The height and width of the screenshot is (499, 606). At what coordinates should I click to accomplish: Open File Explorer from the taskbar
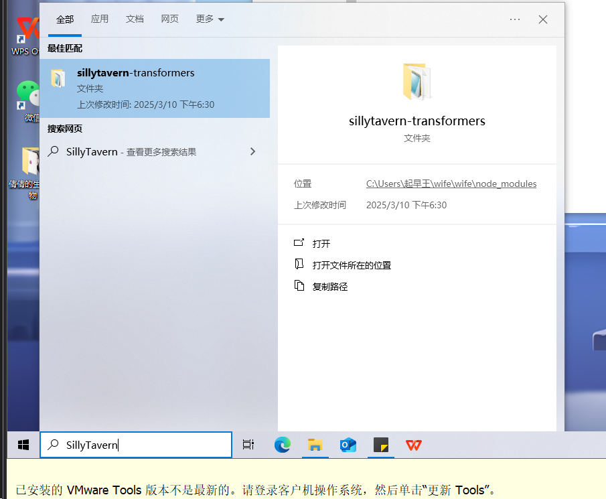click(x=315, y=445)
